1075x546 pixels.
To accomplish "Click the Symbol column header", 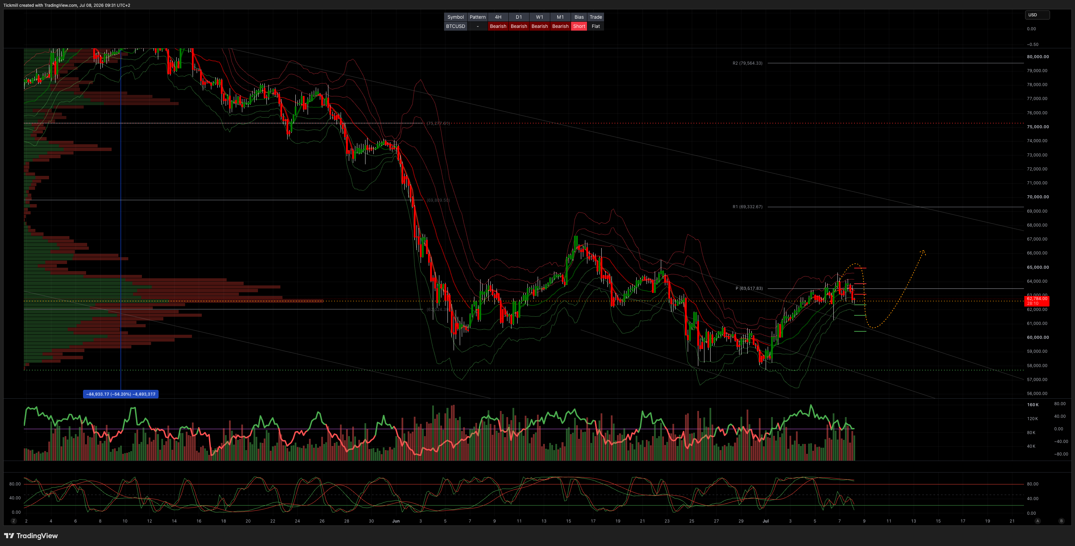I will pos(455,17).
